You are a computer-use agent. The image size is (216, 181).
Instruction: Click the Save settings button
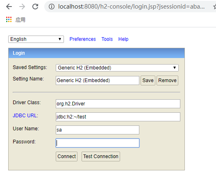[148, 80]
